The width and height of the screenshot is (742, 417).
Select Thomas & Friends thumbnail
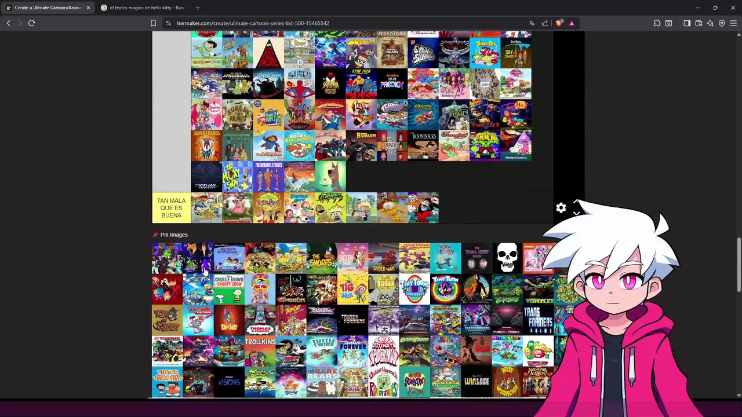point(260,320)
